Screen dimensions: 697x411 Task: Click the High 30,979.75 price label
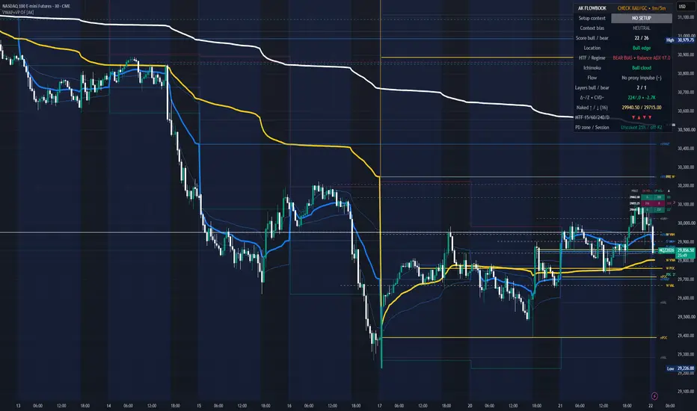pyautogui.click(x=680, y=40)
